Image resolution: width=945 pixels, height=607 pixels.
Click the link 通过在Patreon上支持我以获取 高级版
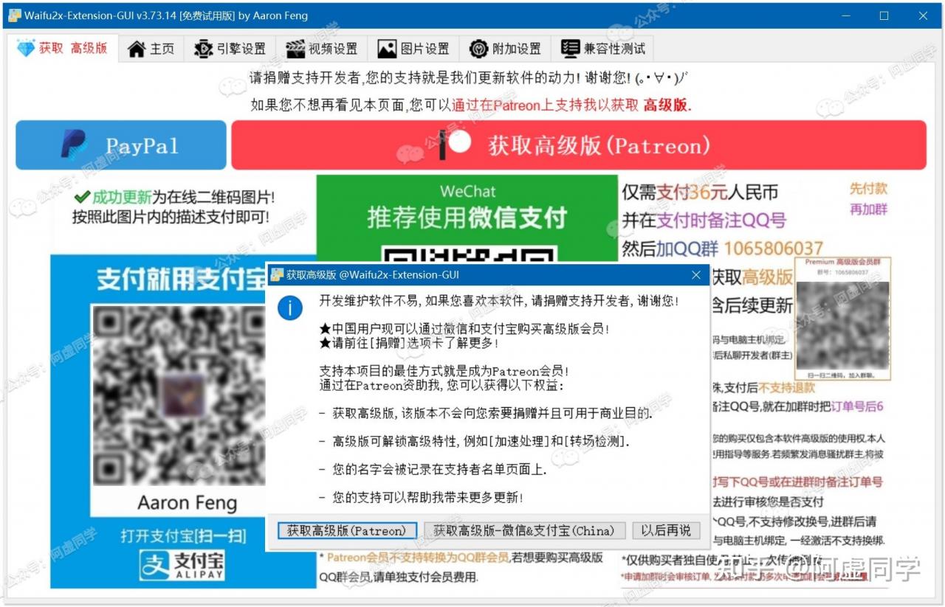click(571, 105)
